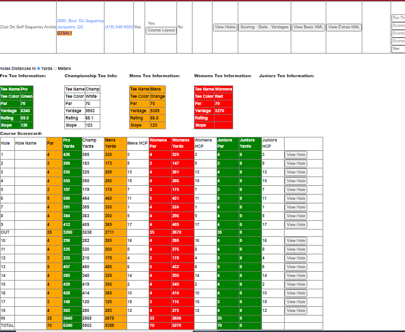Click View Hole for hole 2
The height and width of the screenshot is (332, 405).
[296, 164]
